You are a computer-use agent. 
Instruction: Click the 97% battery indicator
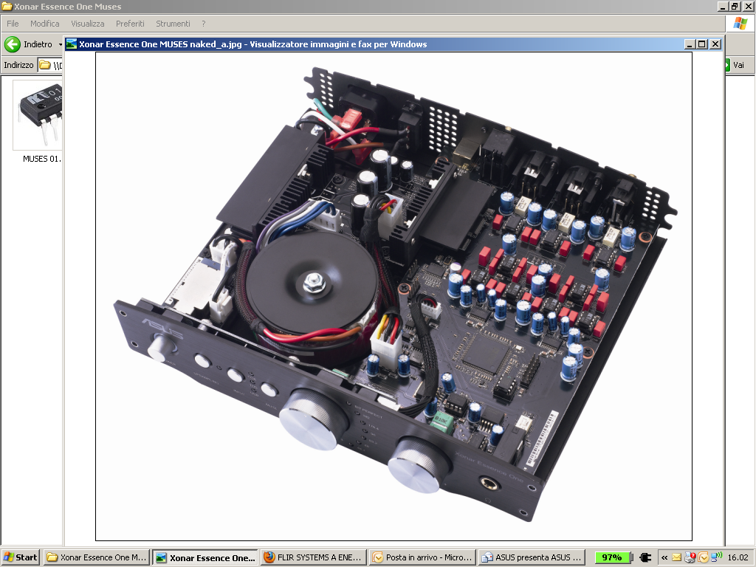(x=613, y=557)
